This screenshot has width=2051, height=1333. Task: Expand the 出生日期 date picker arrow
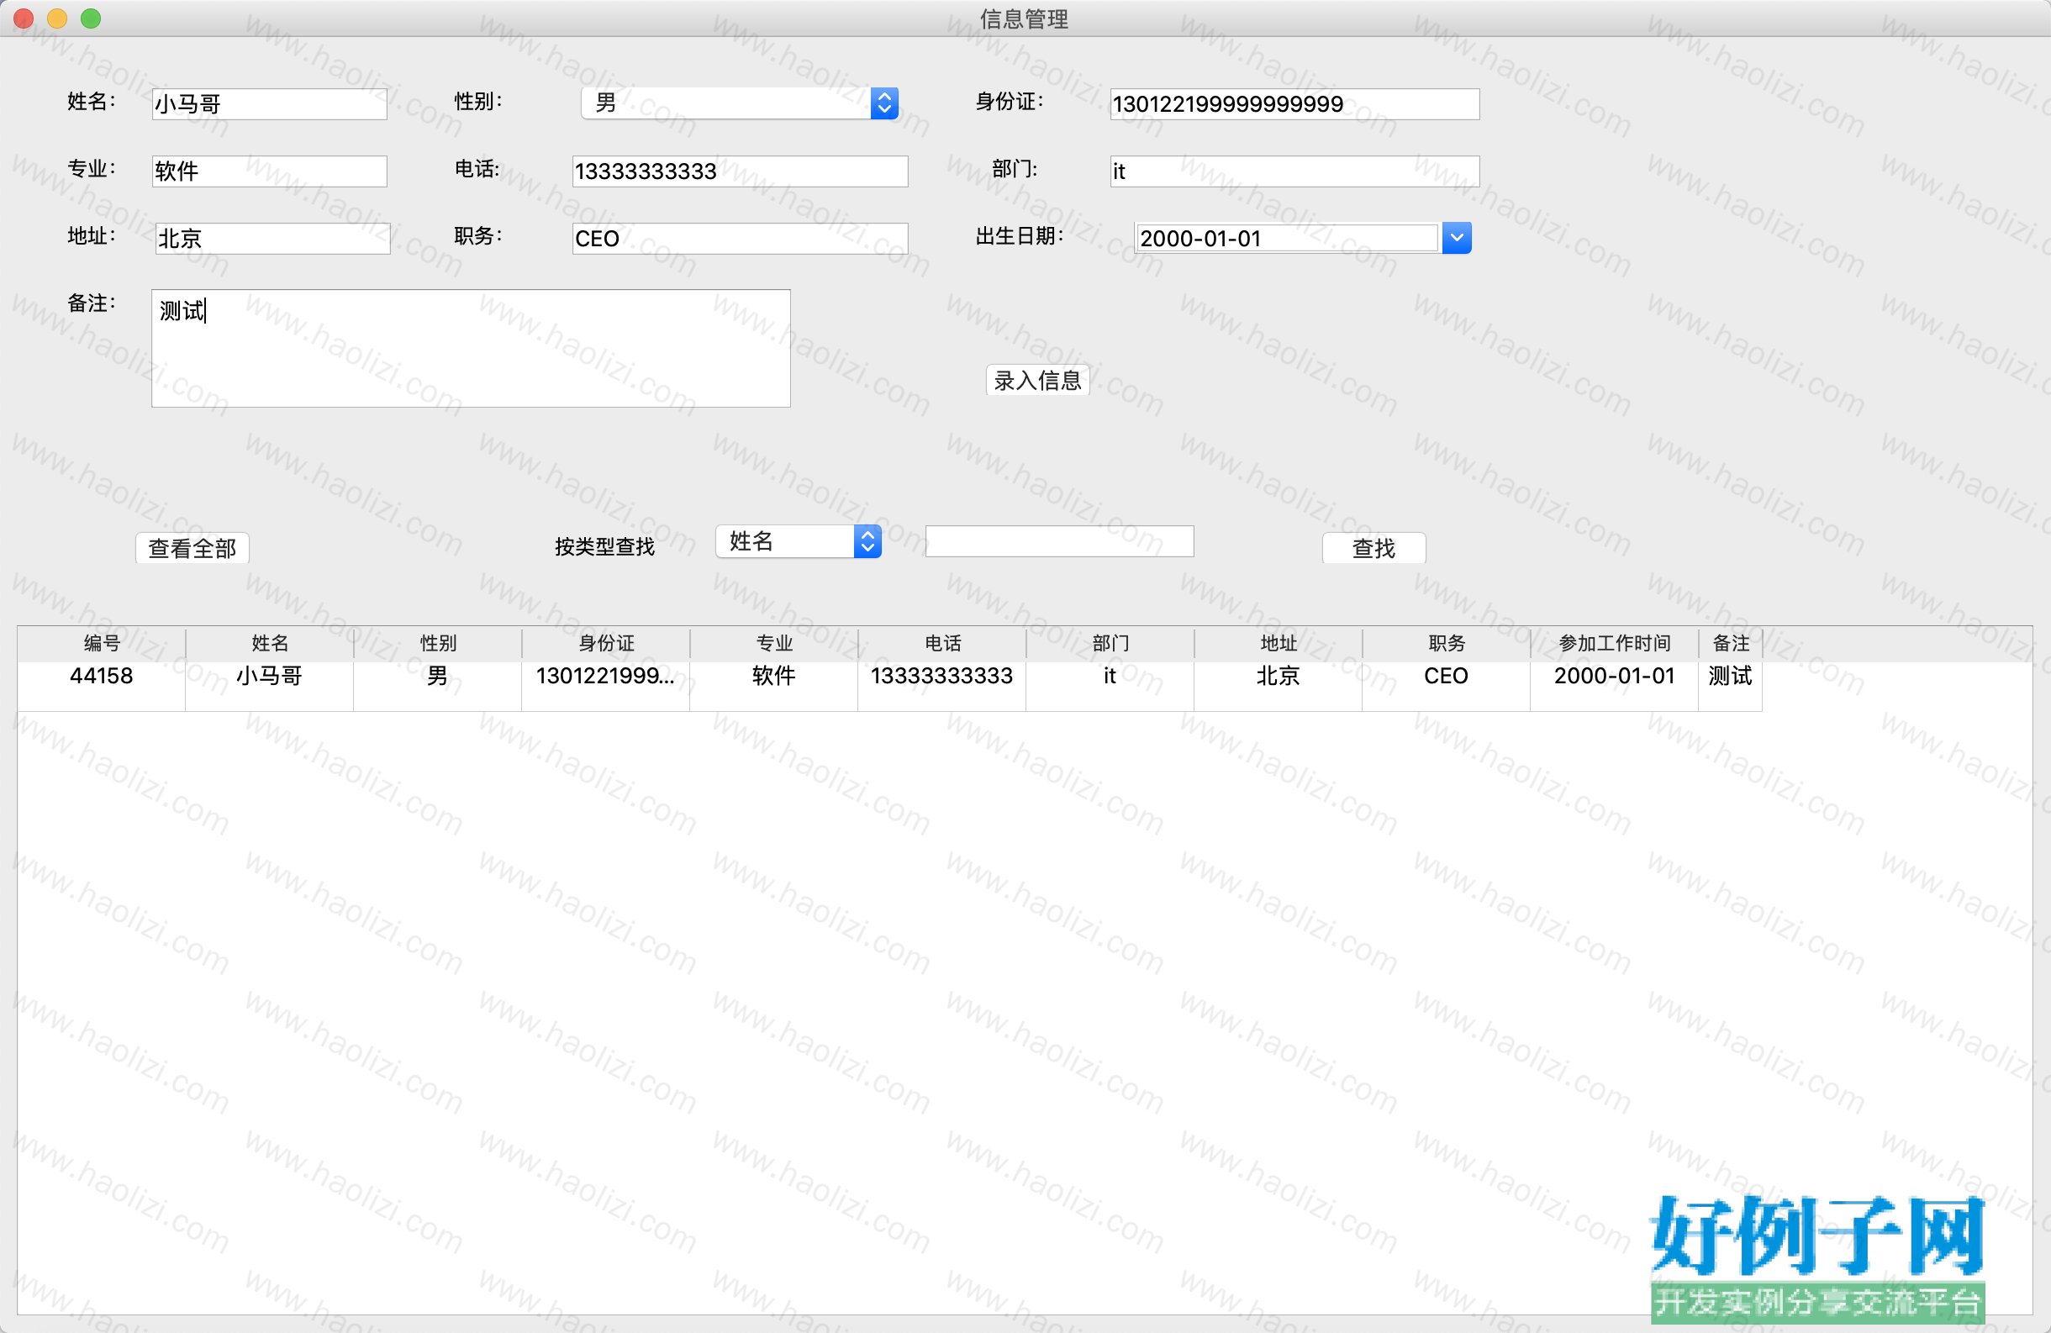[1457, 238]
